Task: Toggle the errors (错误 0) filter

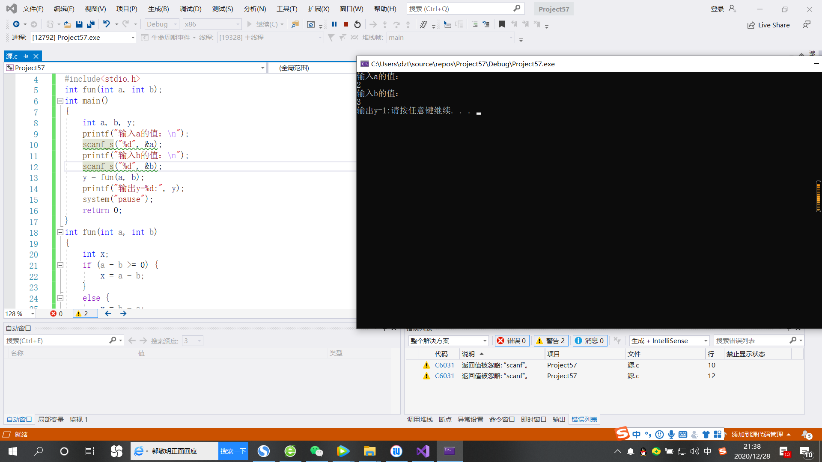Action: [x=512, y=341]
